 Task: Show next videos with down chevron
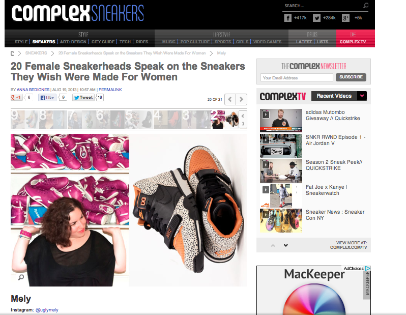point(286,245)
